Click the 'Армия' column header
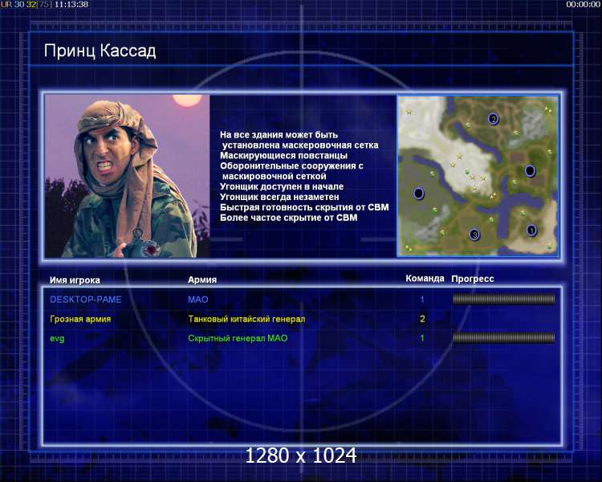 pyautogui.click(x=202, y=280)
